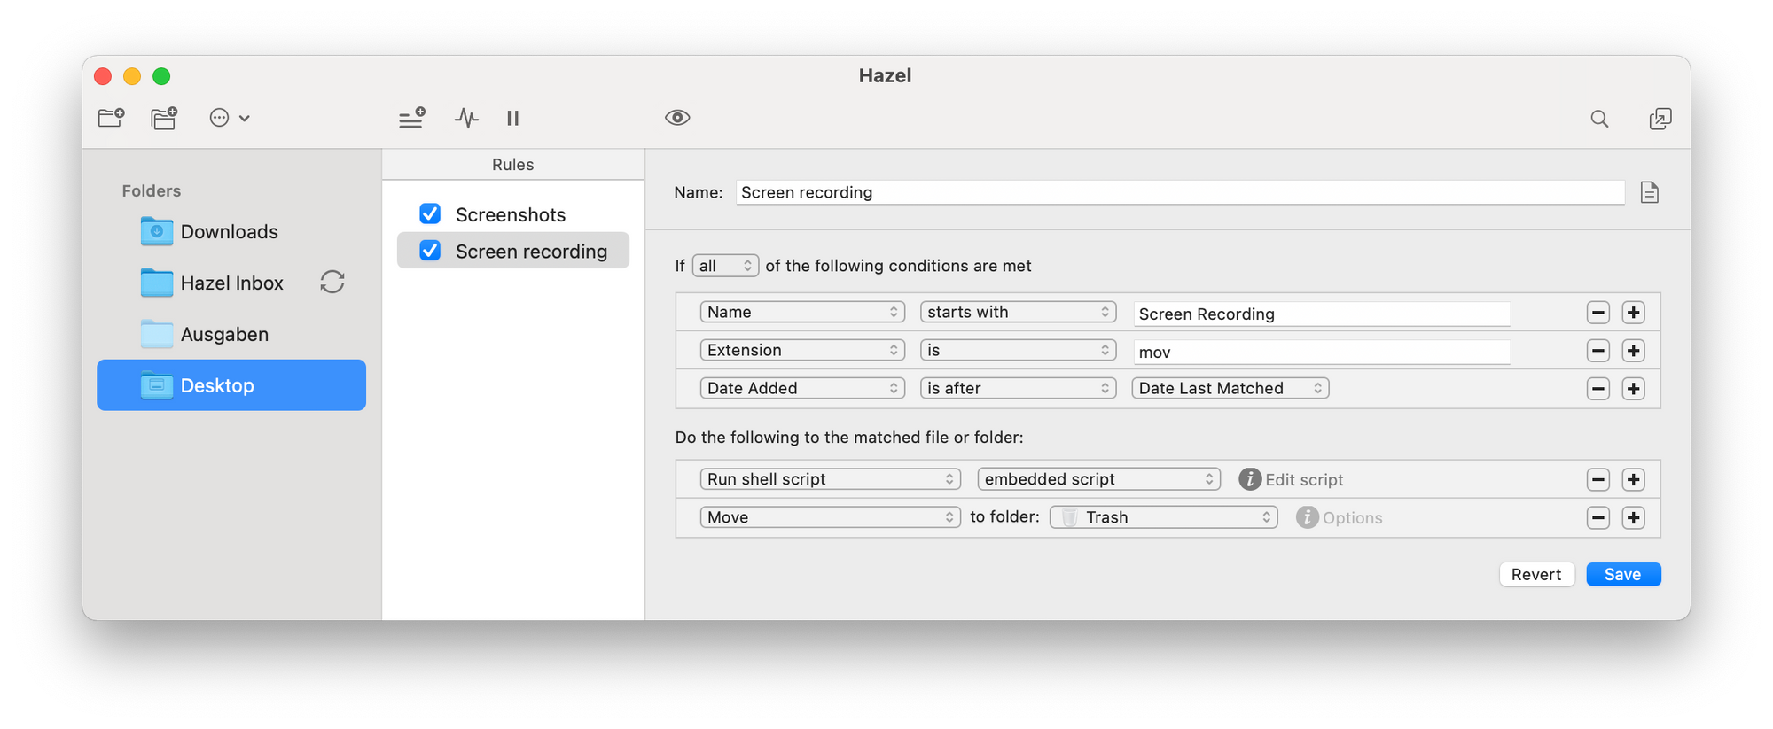Toggle the Screenshots rule checkbox
1773x729 pixels.
430,214
